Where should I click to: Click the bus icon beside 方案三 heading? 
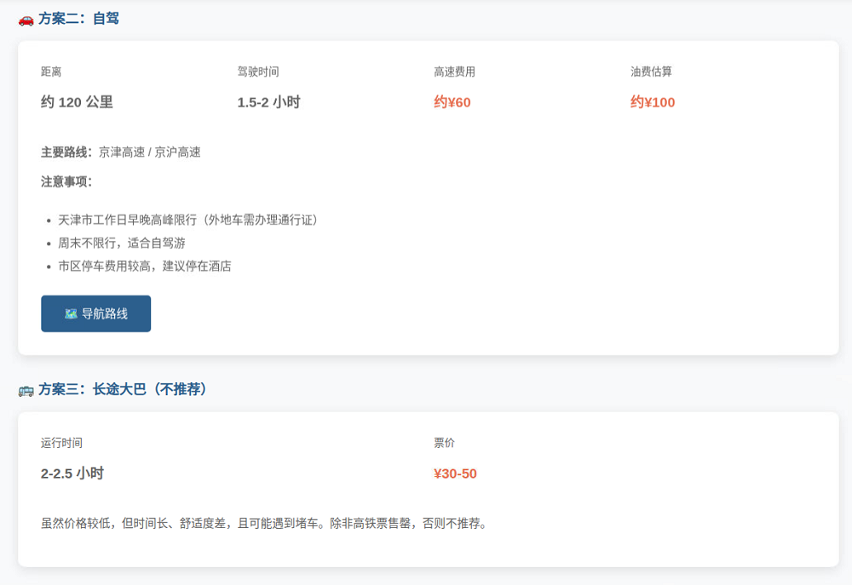pyautogui.click(x=26, y=390)
